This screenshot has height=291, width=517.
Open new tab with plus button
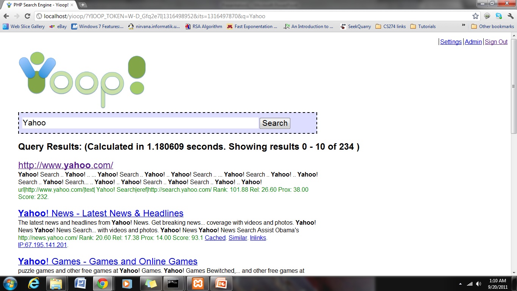[83, 5]
